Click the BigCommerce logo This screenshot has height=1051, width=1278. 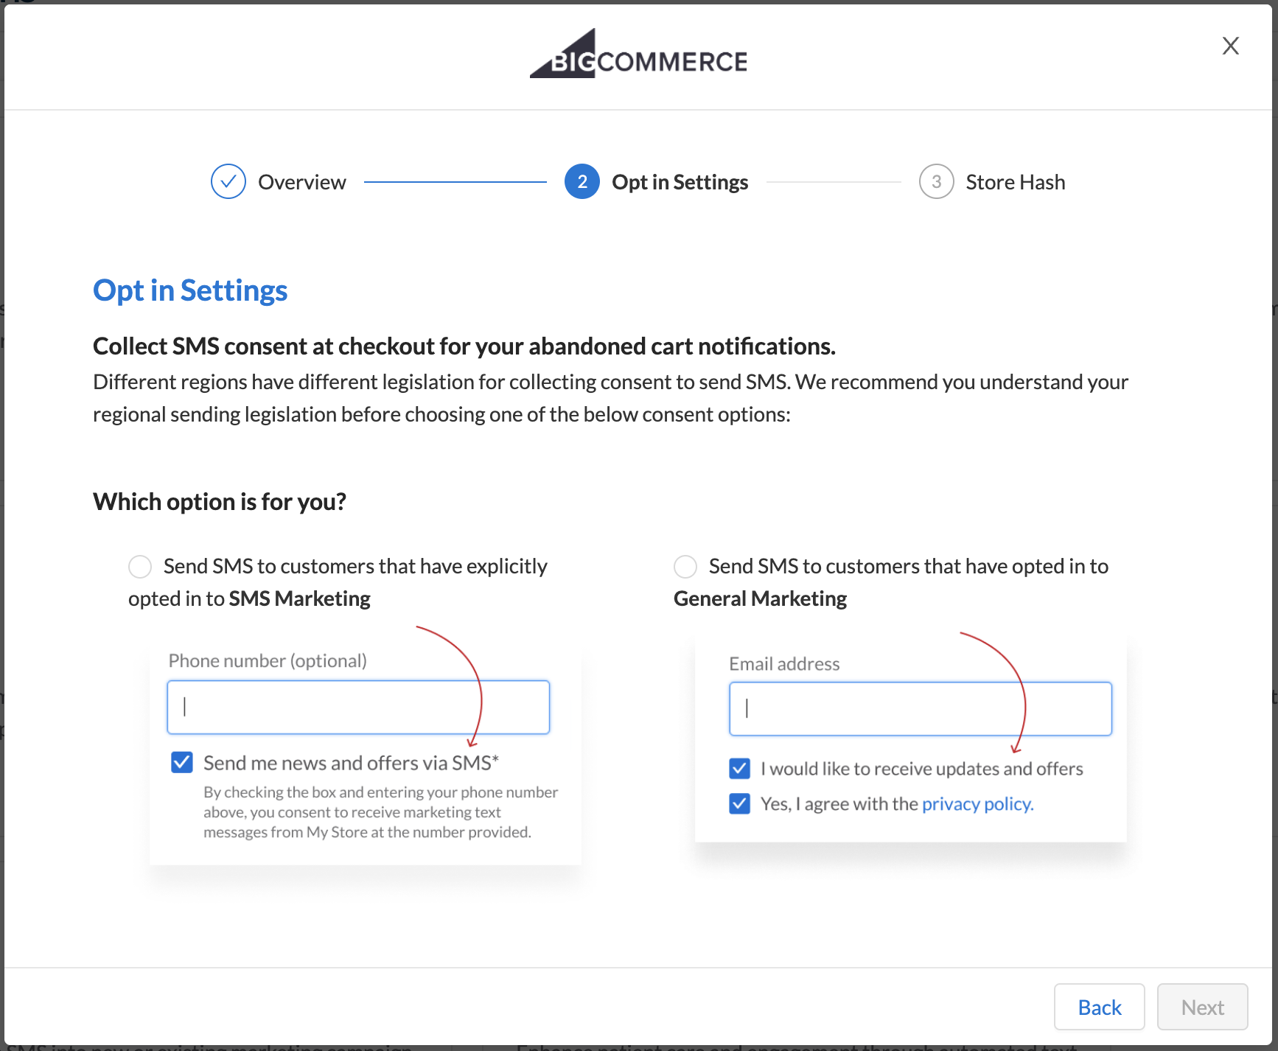[638, 54]
